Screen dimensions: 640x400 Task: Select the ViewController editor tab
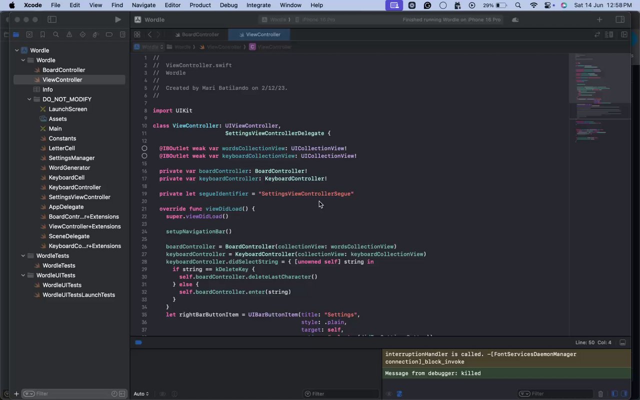pos(259,34)
